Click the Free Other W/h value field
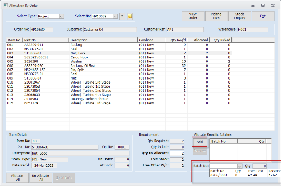Viewport: 281px width, 186px height. 177,165
